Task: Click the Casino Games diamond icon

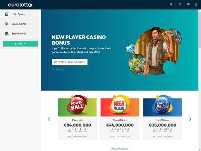Action: tap(6, 24)
